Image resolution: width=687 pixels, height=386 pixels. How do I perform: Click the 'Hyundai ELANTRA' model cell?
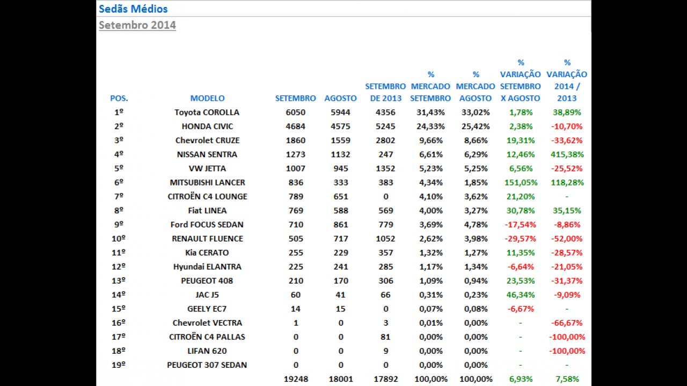tap(207, 266)
